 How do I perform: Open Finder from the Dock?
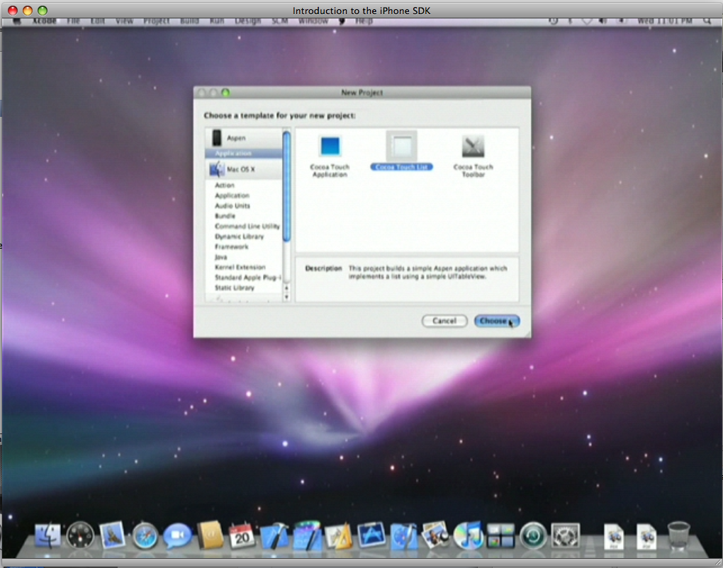tap(47, 535)
